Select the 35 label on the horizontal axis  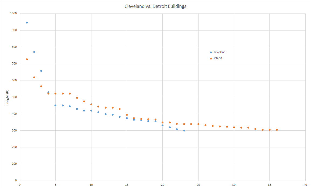[270, 185]
